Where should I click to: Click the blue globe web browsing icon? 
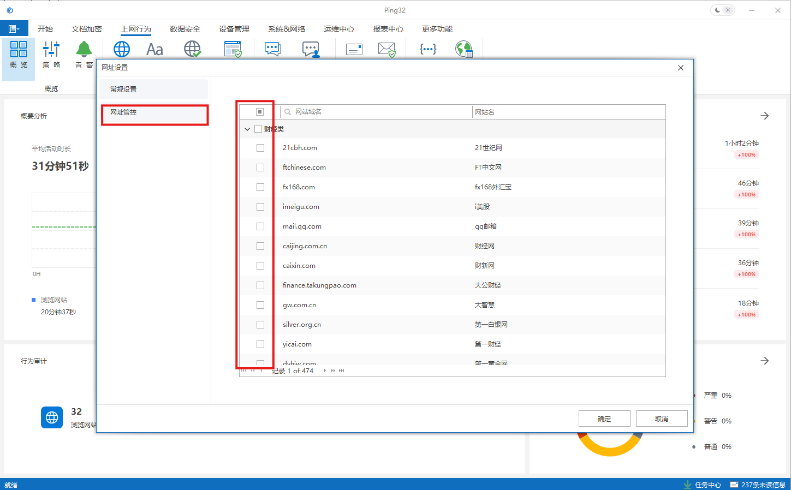tap(121, 49)
